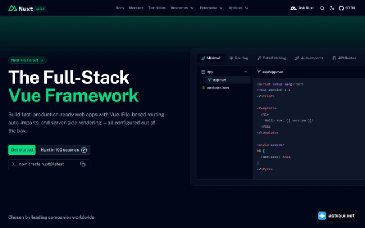
Task: Click the terminal prompt icon
Action: click(14, 164)
